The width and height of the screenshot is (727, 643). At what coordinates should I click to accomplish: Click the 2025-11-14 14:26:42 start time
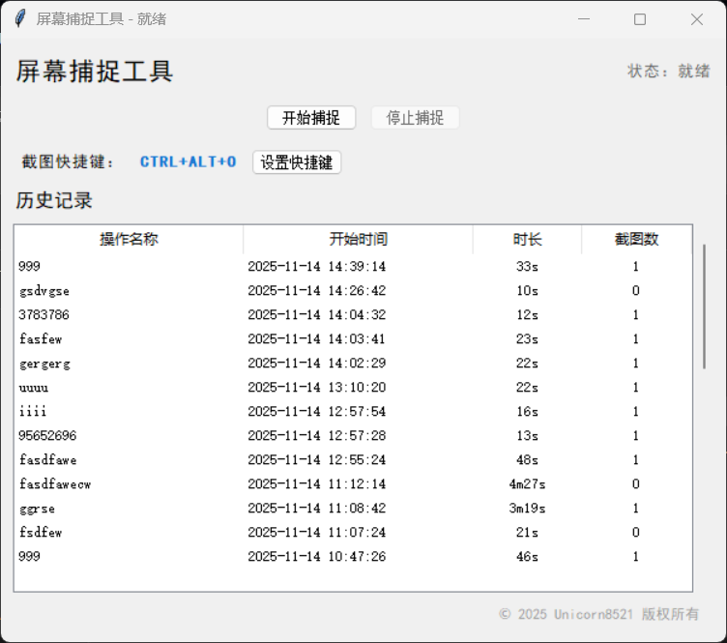tap(317, 290)
